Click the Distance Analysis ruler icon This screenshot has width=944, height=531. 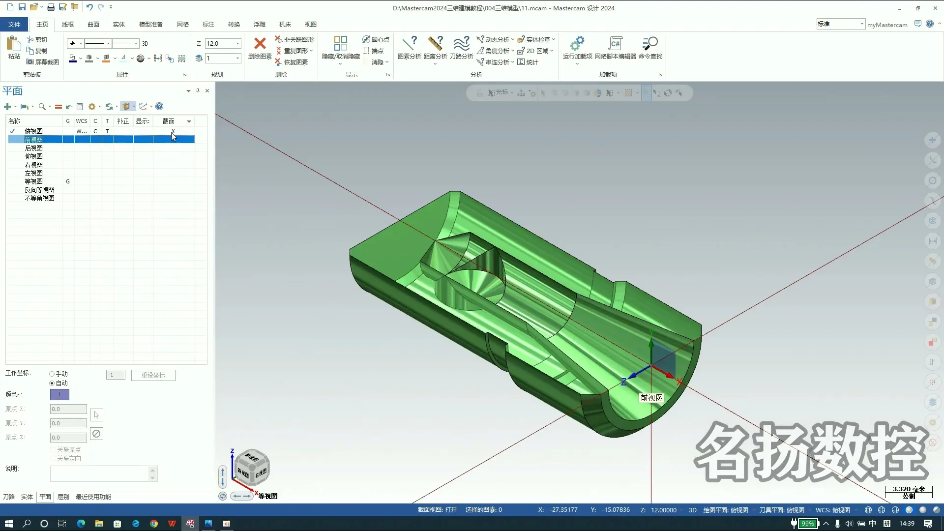pyautogui.click(x=435, y=44)
